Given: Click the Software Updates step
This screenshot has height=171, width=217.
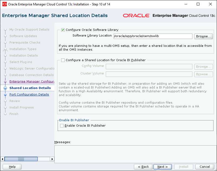Looking at the screenshot, I should pos(23,36).
